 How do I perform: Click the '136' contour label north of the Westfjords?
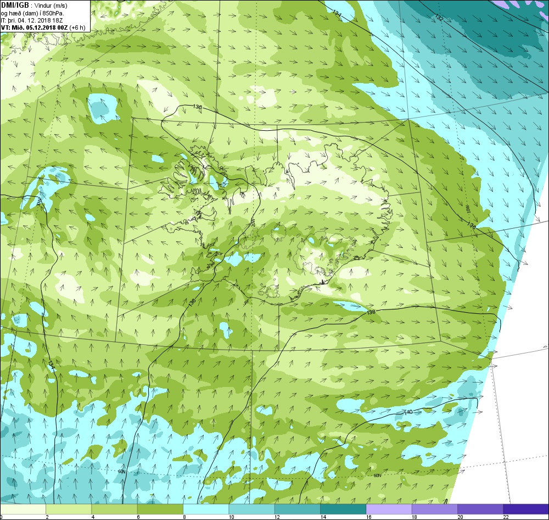click(x=198, y=106)
